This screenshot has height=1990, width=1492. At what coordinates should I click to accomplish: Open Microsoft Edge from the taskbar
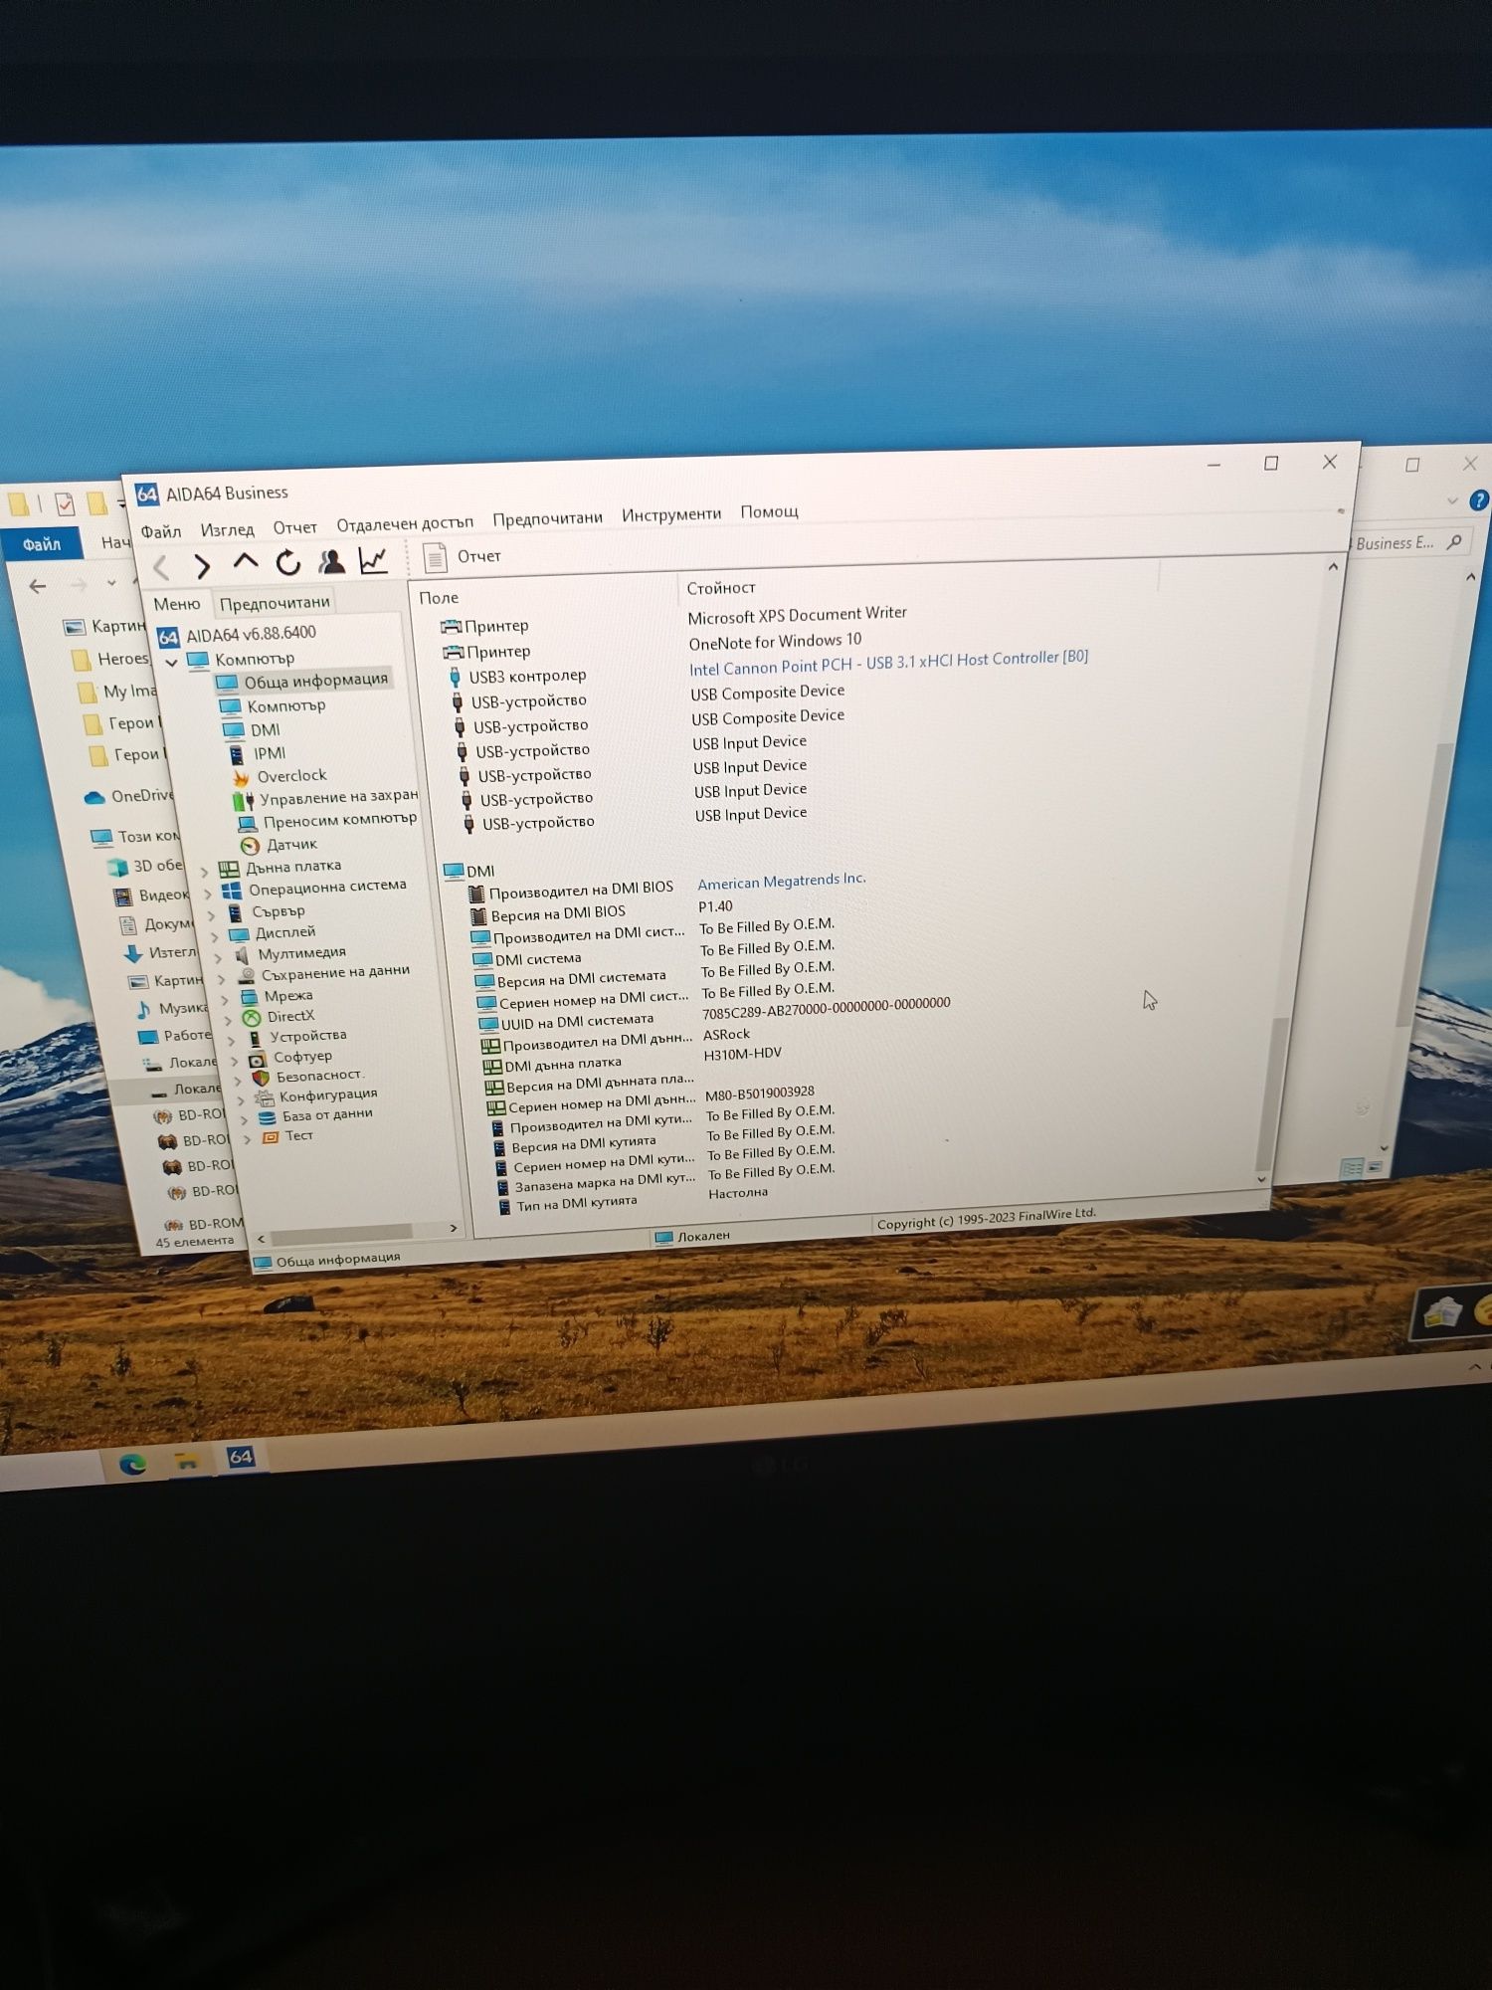point(132,1464)
